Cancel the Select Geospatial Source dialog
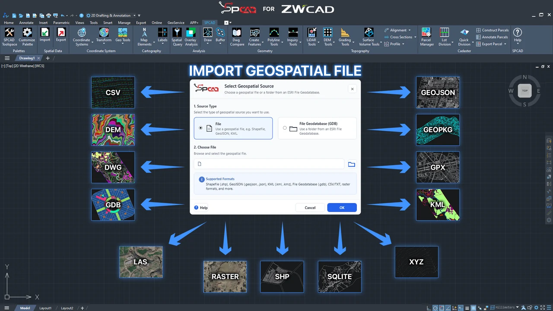 [310, 208]
